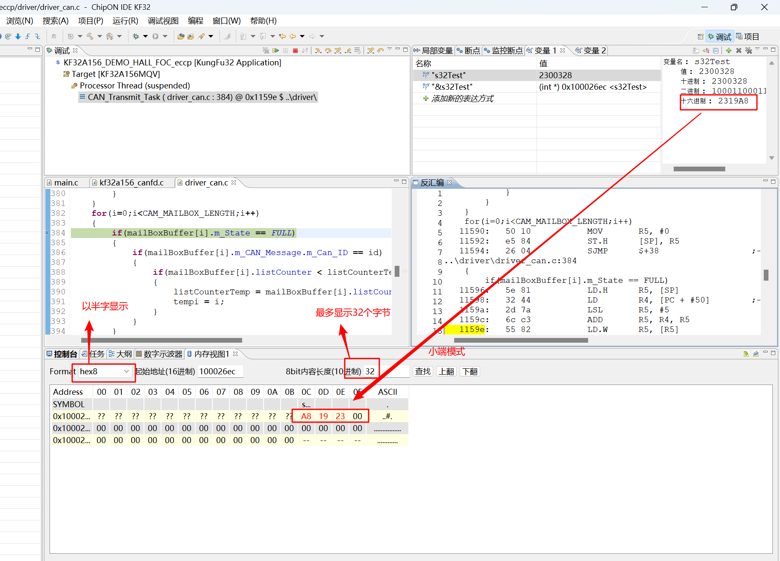780x561 pixels.
Task: Switch to 断点 tab
Action: [x=468, y=50]
